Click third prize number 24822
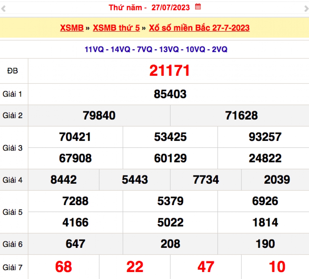Image resolution: width=309 pixels, height=279 pixels. pos(265,158)
